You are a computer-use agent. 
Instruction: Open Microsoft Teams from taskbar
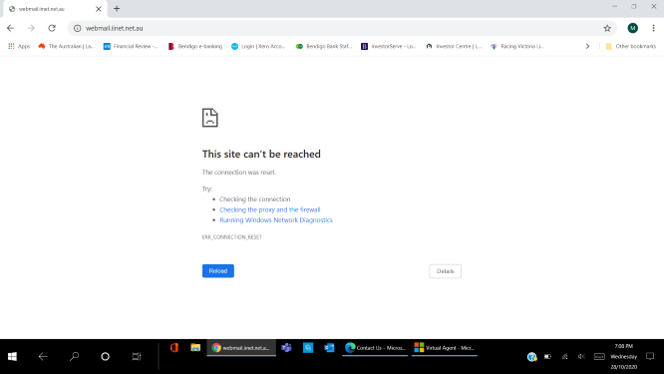tap(287, 348)
